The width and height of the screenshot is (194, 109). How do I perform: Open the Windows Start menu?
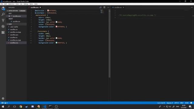tap(3, 107)
